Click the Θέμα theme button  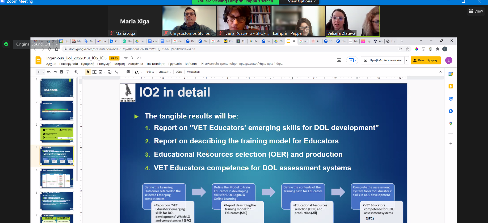tap(179, 72)
